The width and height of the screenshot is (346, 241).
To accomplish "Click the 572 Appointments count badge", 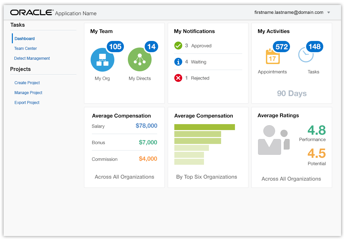I will 281,47.
